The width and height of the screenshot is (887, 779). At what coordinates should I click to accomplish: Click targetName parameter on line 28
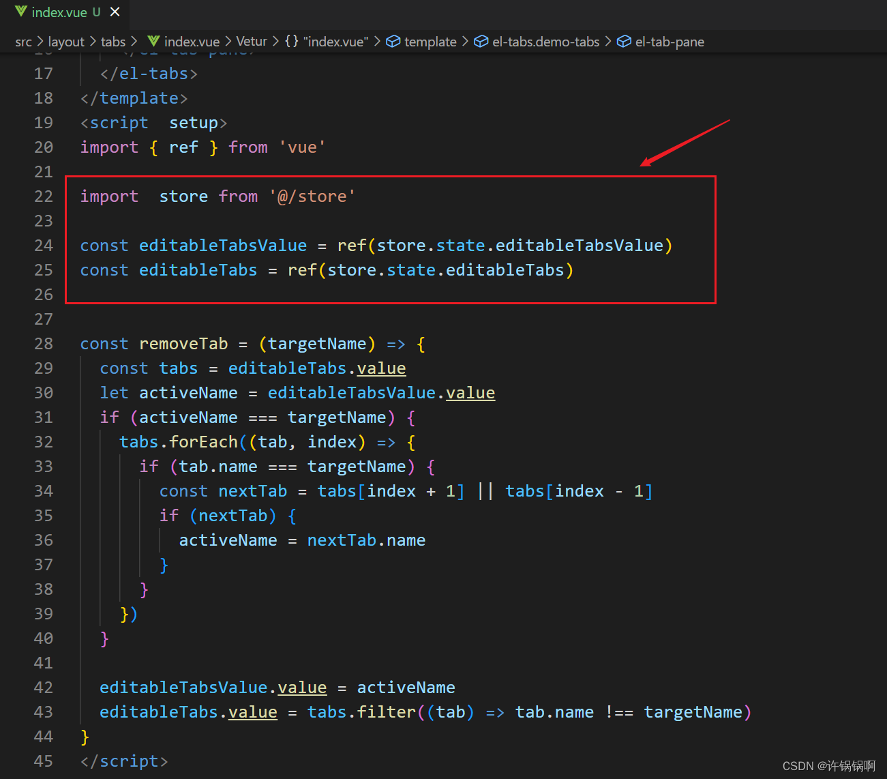(317, 344)
